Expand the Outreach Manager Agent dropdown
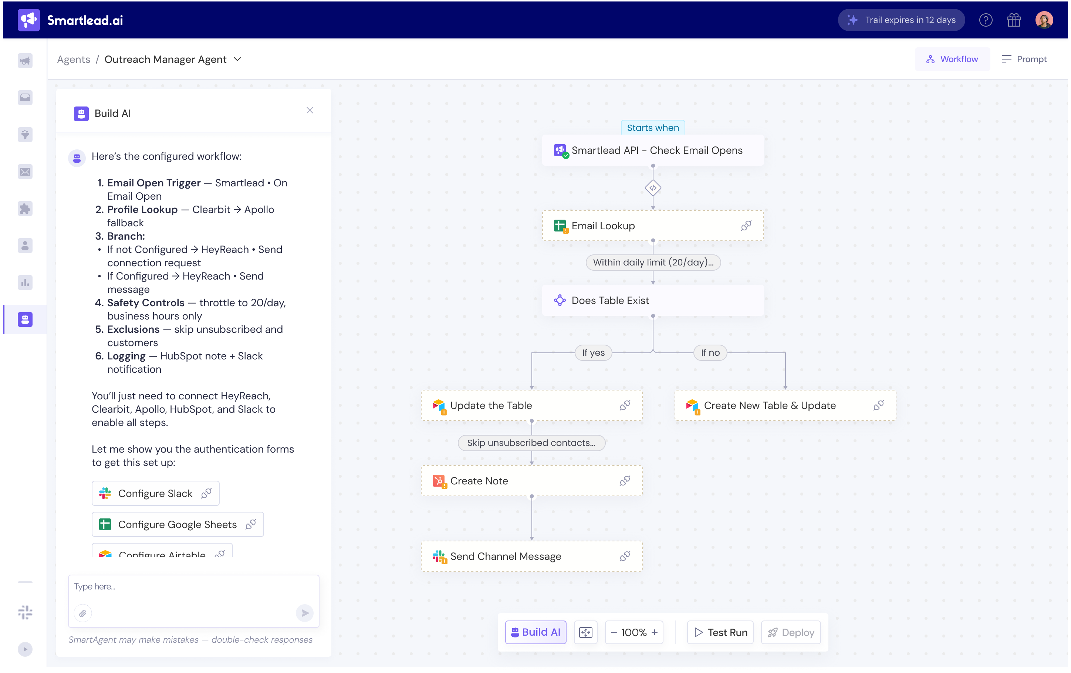1071x673 pixels. 237,59
